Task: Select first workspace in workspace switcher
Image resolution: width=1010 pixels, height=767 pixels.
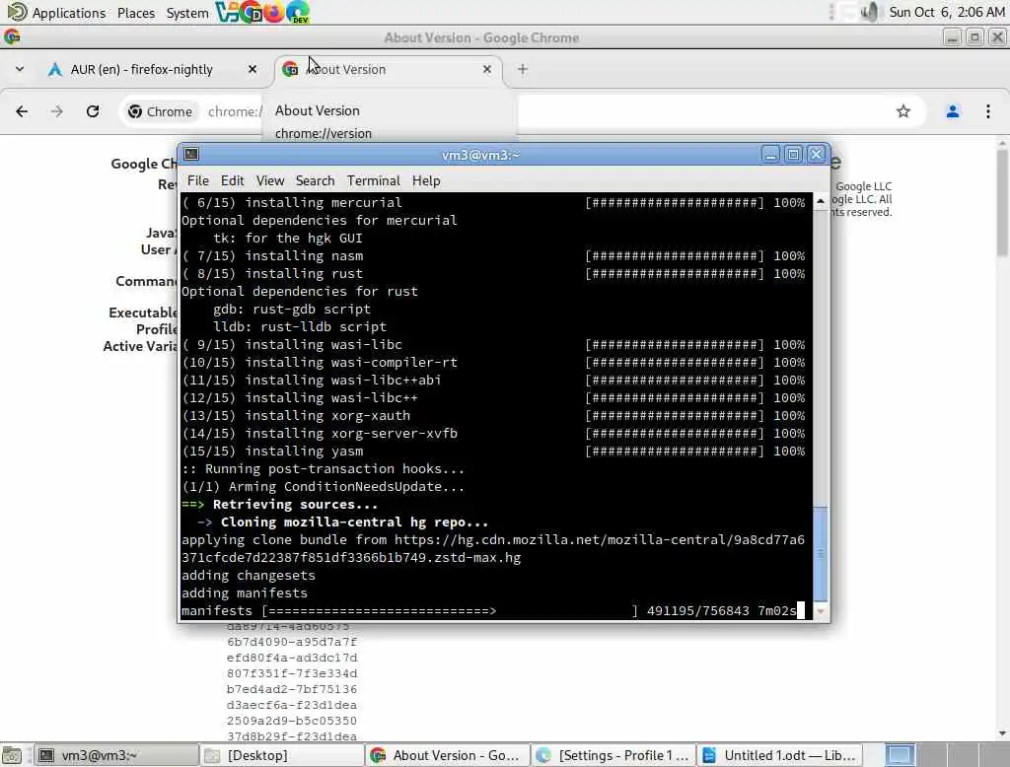Action: (900, 755)
